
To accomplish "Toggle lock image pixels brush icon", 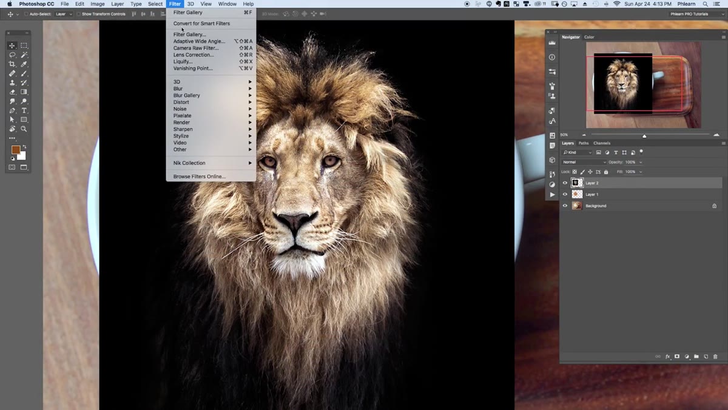I will 582,172.
